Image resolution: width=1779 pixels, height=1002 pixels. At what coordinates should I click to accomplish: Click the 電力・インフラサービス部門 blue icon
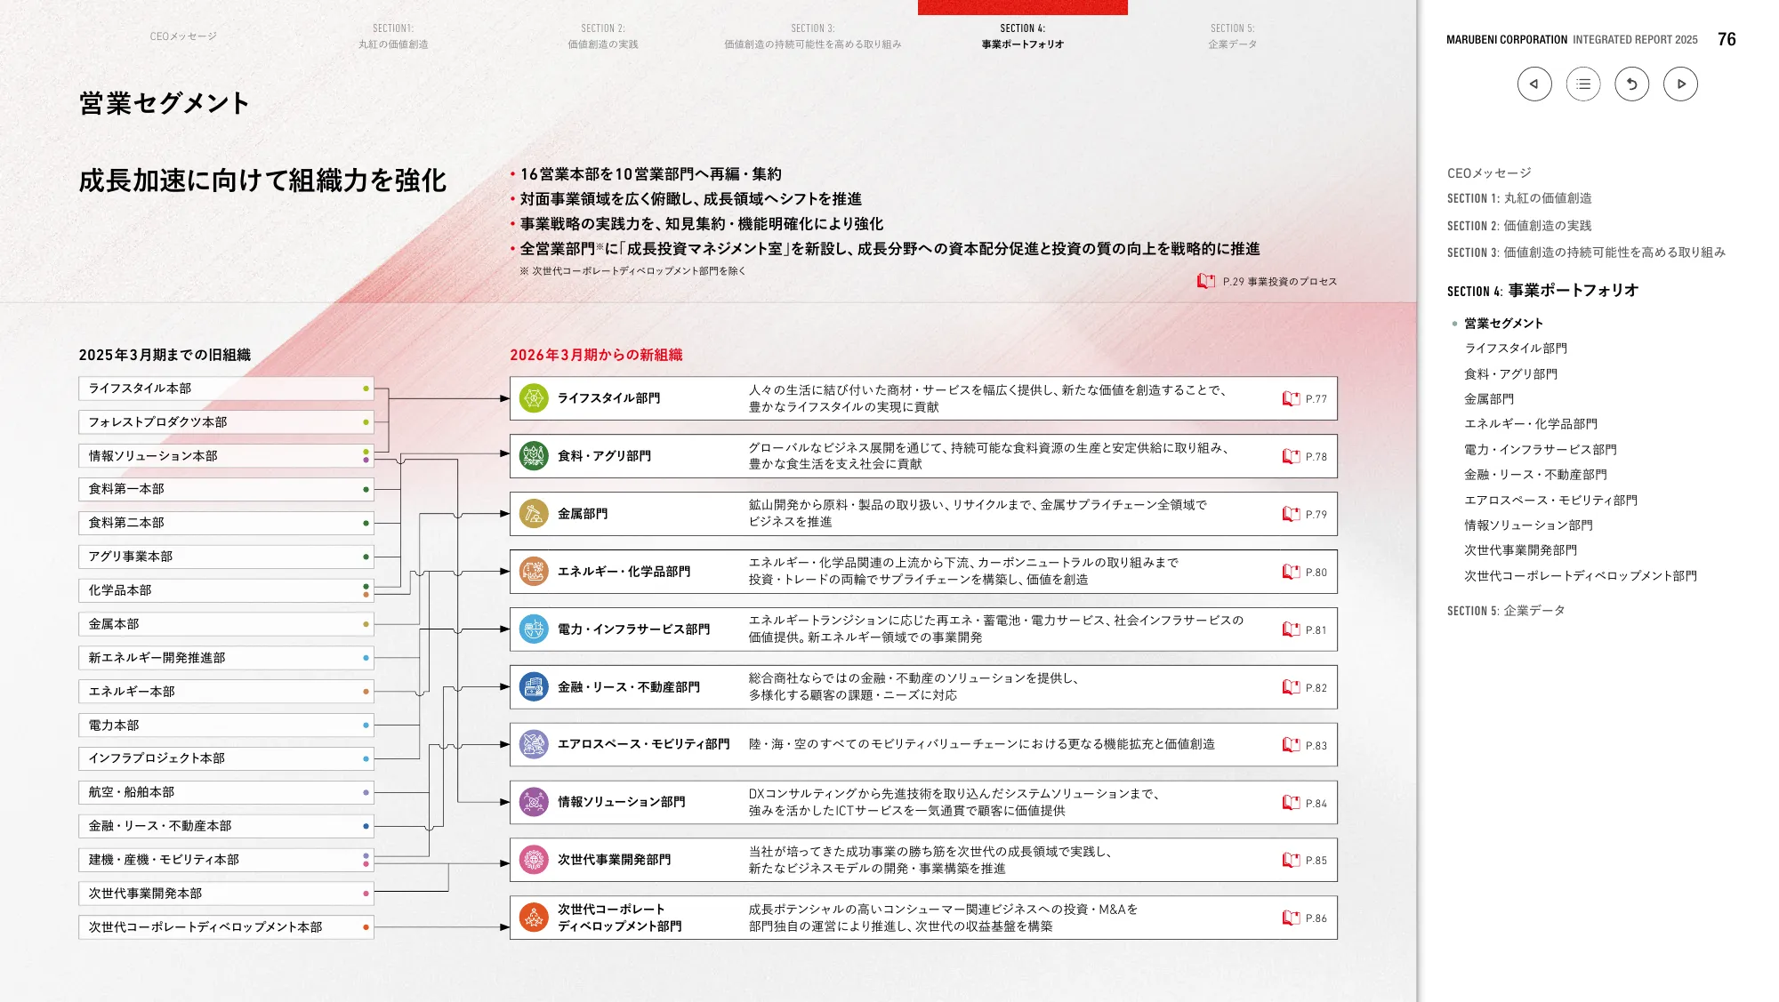(533, 629)
